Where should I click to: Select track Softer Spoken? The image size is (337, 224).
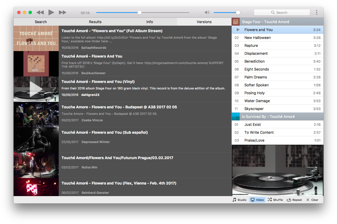click(277, 85)
